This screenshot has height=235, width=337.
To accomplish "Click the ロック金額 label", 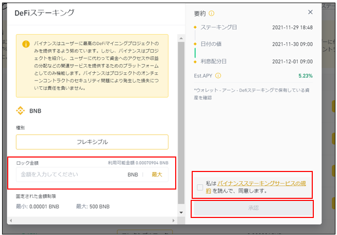I will (x=27, y=163).
